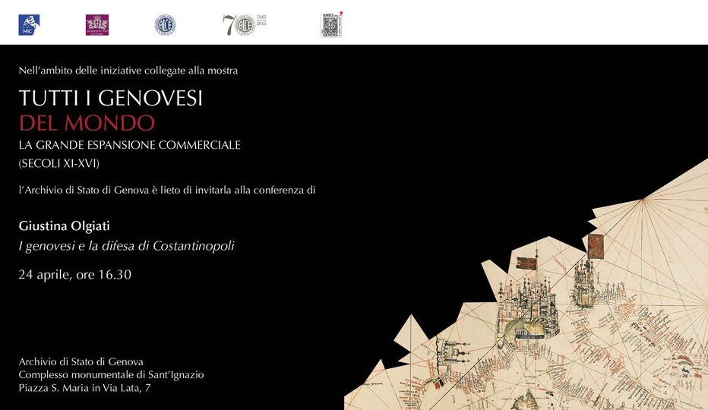Viewport: 708px width, 410px height.
Task: Click the 'Archivio di Stato di Genova' venue line at the bottom
Action: coord(81,361)
